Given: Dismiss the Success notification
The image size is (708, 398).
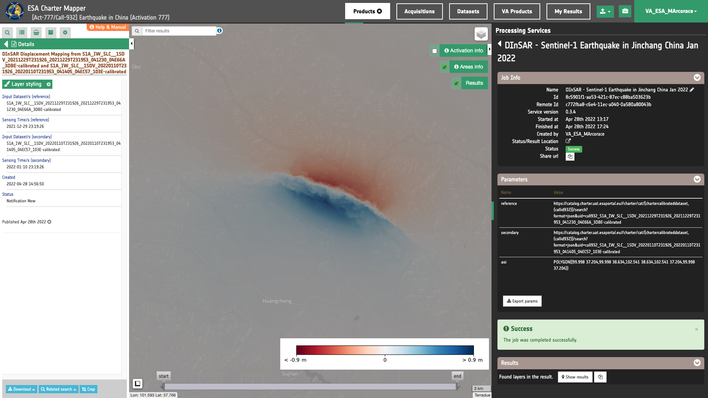Looking at the screenshot, I should (x=697, y=329).
